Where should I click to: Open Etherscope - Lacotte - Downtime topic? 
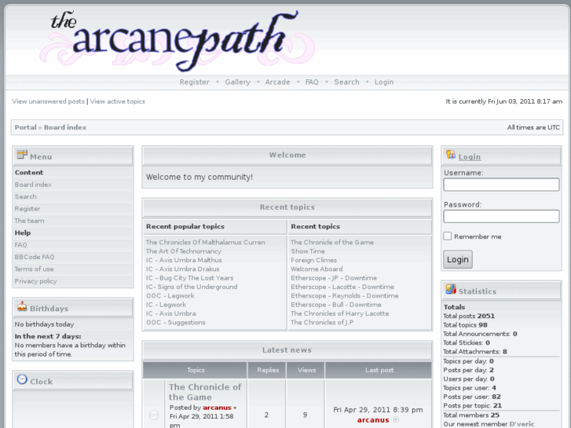(x=342, y=287)
